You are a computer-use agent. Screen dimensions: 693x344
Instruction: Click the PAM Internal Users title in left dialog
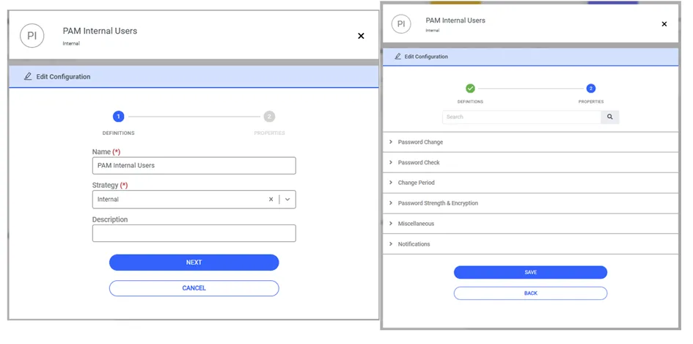tap(100, 31)
